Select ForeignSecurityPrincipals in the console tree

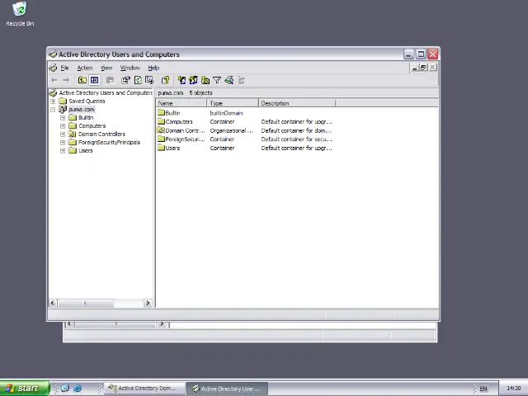coord(109,142)
